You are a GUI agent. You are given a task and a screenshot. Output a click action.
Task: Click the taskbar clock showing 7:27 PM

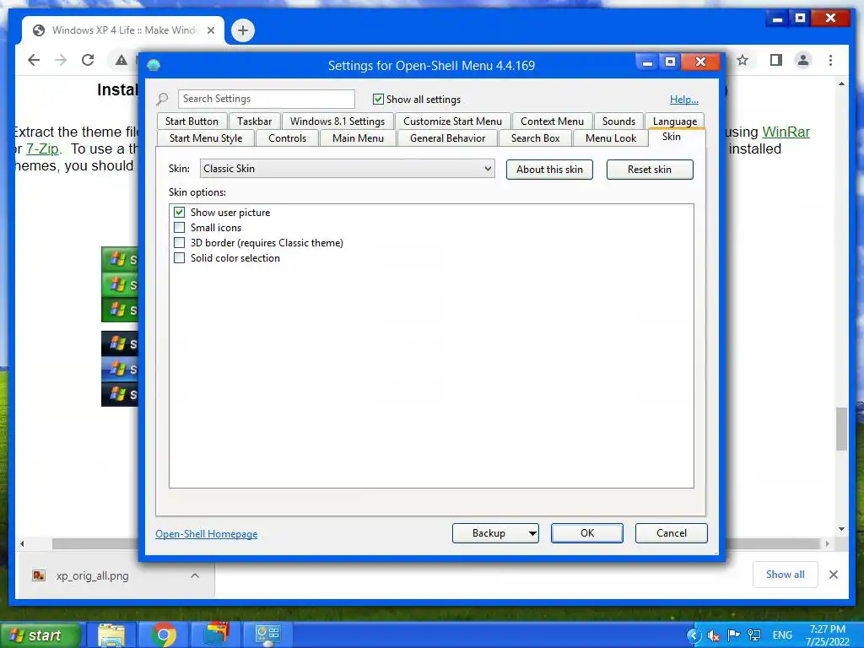tap(828, 635)
